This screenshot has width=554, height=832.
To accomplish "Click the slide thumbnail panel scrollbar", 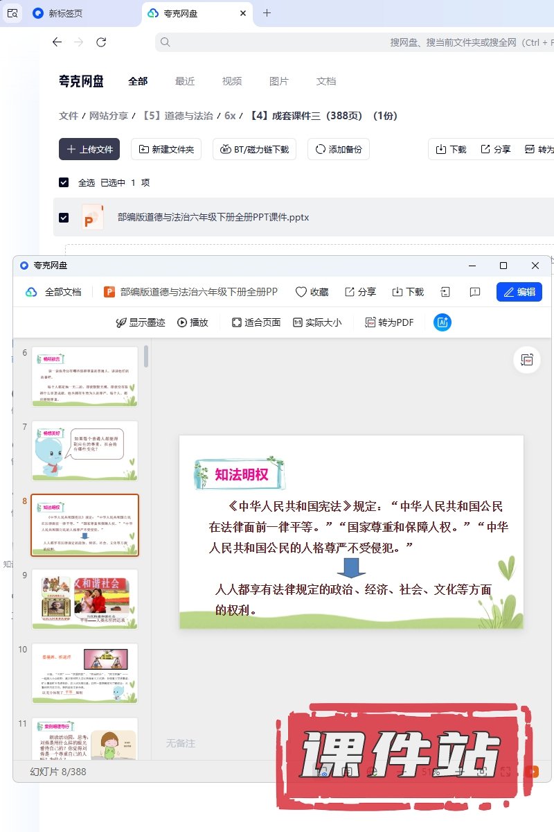I will [x=146, y=356].
